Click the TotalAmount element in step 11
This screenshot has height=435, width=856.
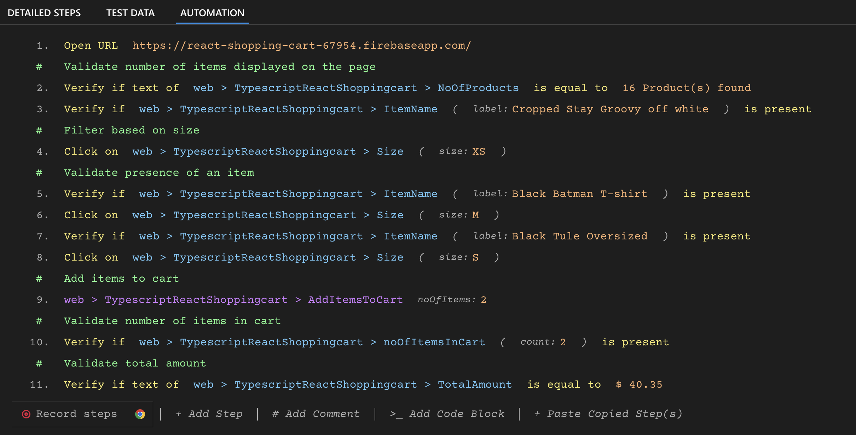[x=475, y=384]
